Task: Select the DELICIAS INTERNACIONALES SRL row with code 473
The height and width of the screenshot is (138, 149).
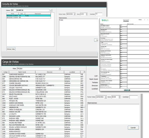Action: pyautogui.click(x=43, y=92)
